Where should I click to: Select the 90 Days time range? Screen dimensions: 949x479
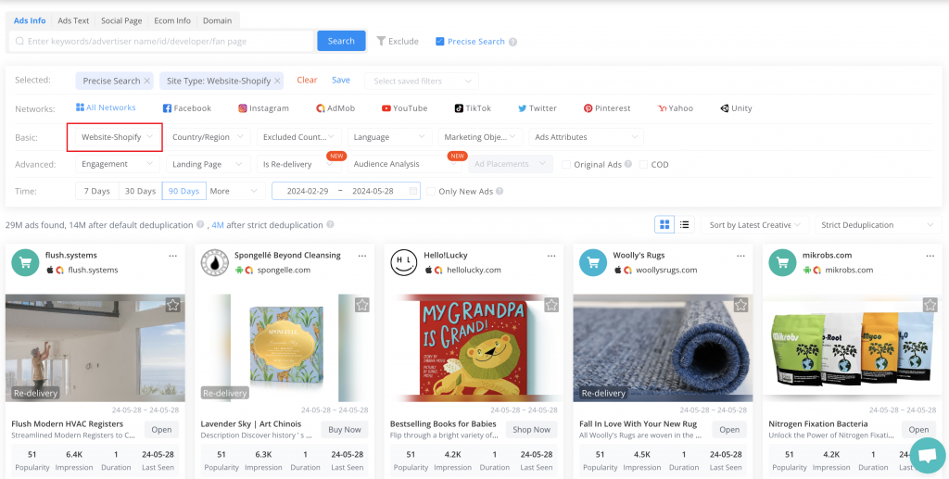[x=184, y=191]
